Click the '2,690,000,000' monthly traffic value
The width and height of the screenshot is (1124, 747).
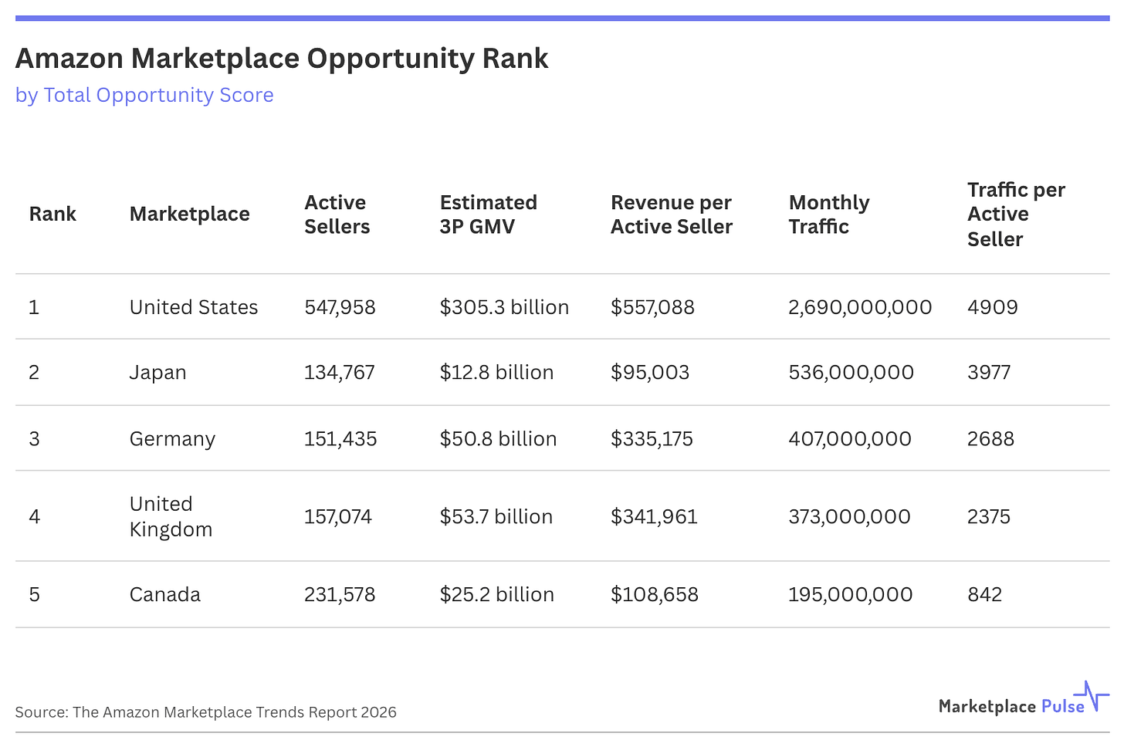point(859,306)
